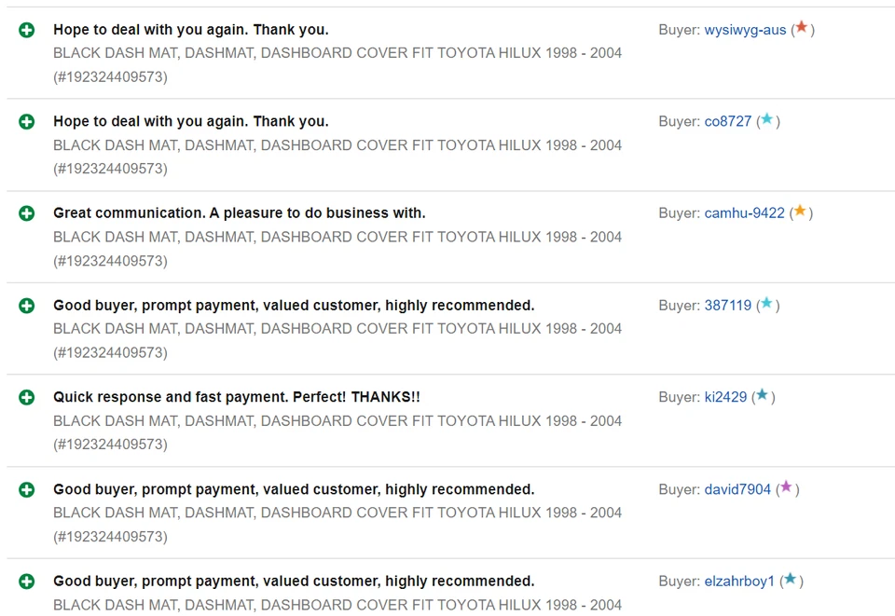Go to elzahrboy1 buyer profile
Screen dimensions: 895x616
tap(739, 582)
